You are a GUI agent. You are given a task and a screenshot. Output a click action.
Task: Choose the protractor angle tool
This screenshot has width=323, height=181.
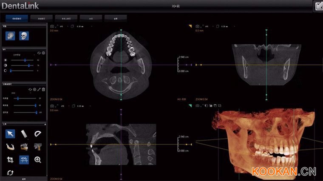[38, 134]
